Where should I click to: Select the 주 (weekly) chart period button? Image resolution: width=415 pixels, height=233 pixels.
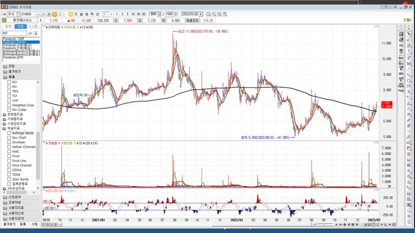(76, 14)
